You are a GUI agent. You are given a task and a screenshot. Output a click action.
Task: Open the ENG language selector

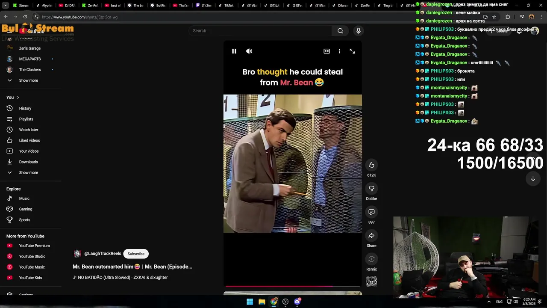[499, 302]
